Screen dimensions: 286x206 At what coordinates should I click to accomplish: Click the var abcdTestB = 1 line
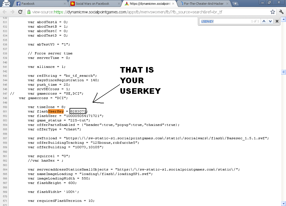click(48, 27)
